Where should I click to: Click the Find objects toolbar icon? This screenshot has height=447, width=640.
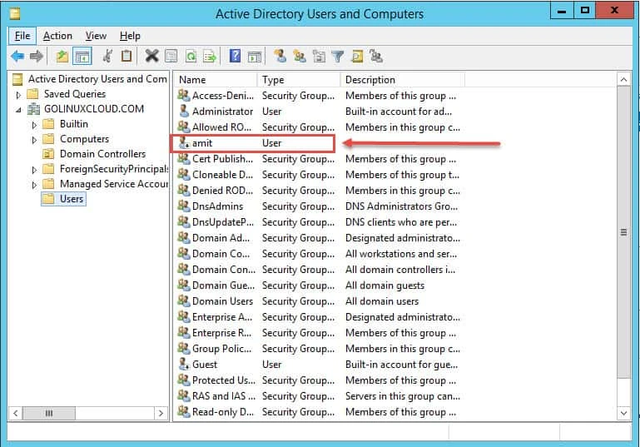coord(357,57)
